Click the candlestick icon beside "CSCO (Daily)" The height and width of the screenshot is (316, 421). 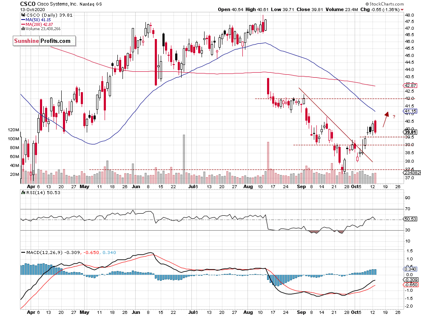tap(23, 15)
